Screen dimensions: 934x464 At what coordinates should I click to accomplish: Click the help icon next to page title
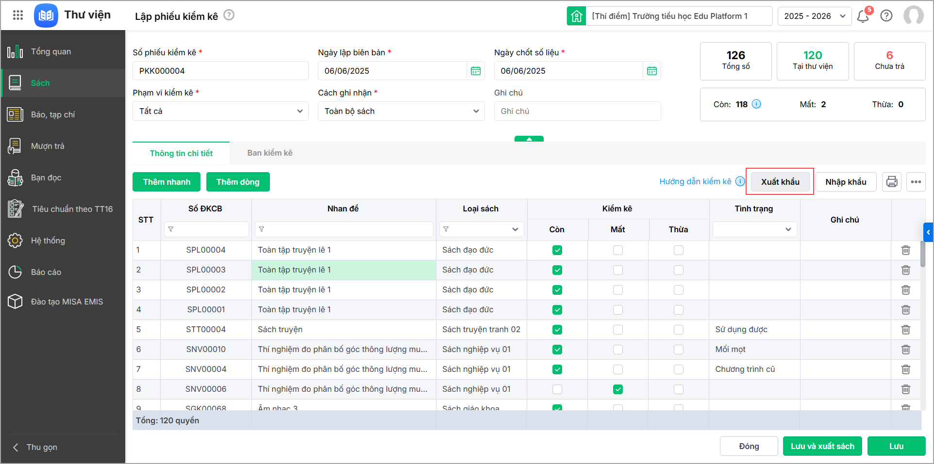(x=229, y=16)
